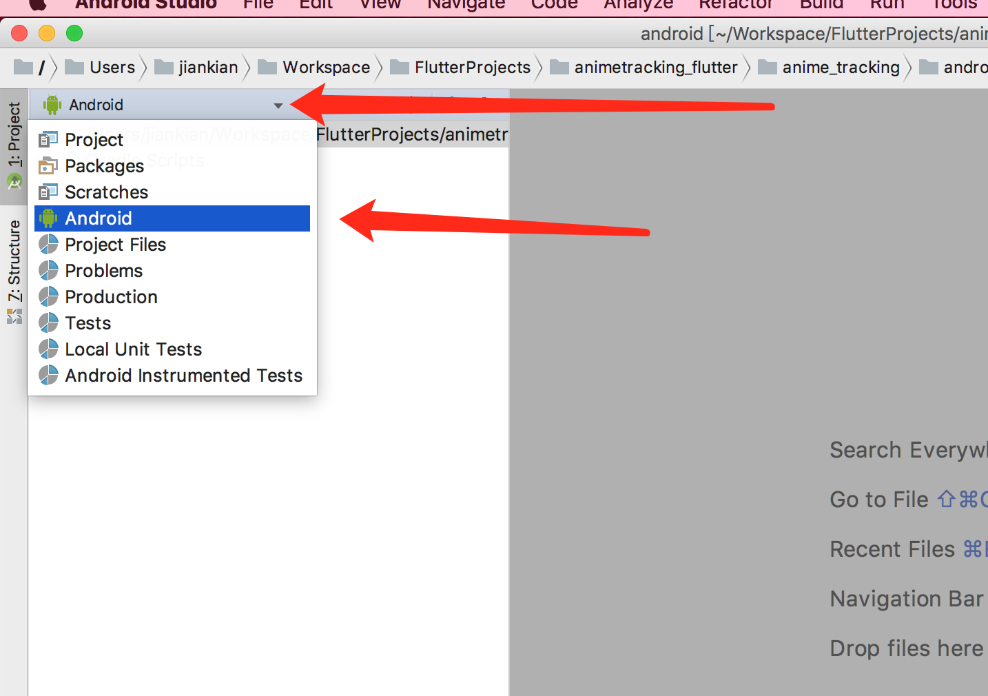Screen dimensions: 988x696
Task: Click folder icon beside Users breadcrumb
Action: [74, 67]
